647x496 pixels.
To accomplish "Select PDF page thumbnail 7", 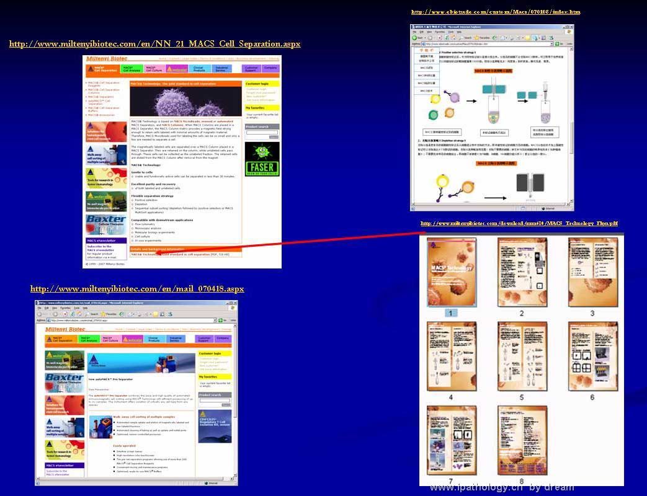I will point(452,440).
